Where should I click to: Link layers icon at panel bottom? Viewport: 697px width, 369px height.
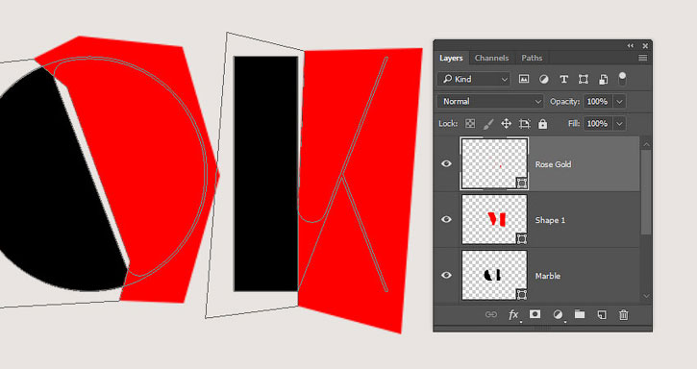tap(490, 315)
